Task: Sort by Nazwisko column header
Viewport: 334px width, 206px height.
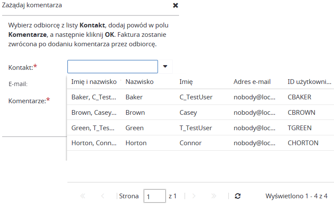Action: [x=139, y=81]
